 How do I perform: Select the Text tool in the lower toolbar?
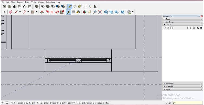[x=74, y=12]
